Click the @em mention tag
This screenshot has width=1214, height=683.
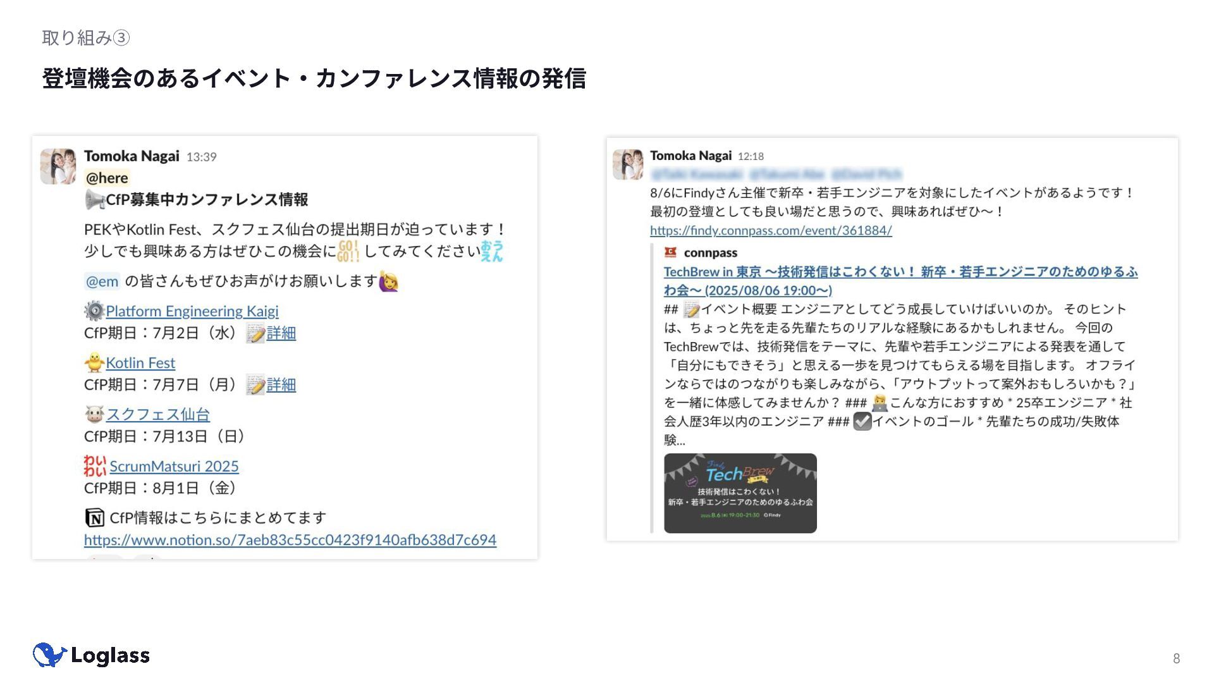[x=102, y=281]
